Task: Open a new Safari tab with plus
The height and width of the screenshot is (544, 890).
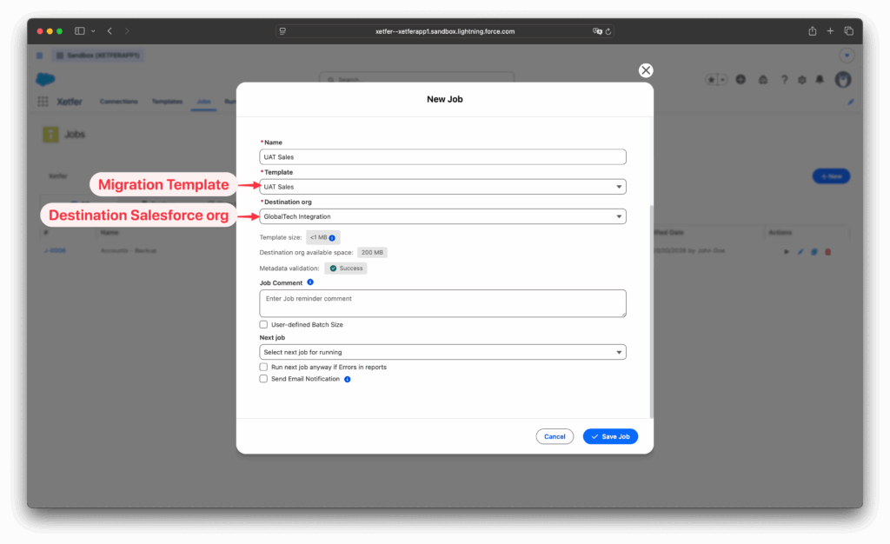Action: pos(830,31)
